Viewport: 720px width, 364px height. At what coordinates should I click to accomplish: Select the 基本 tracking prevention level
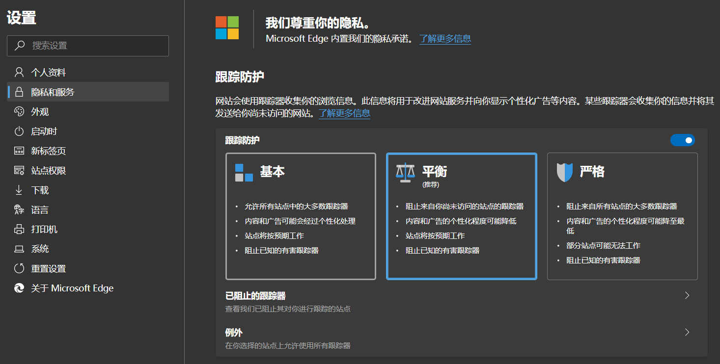[x=301, y=216]
